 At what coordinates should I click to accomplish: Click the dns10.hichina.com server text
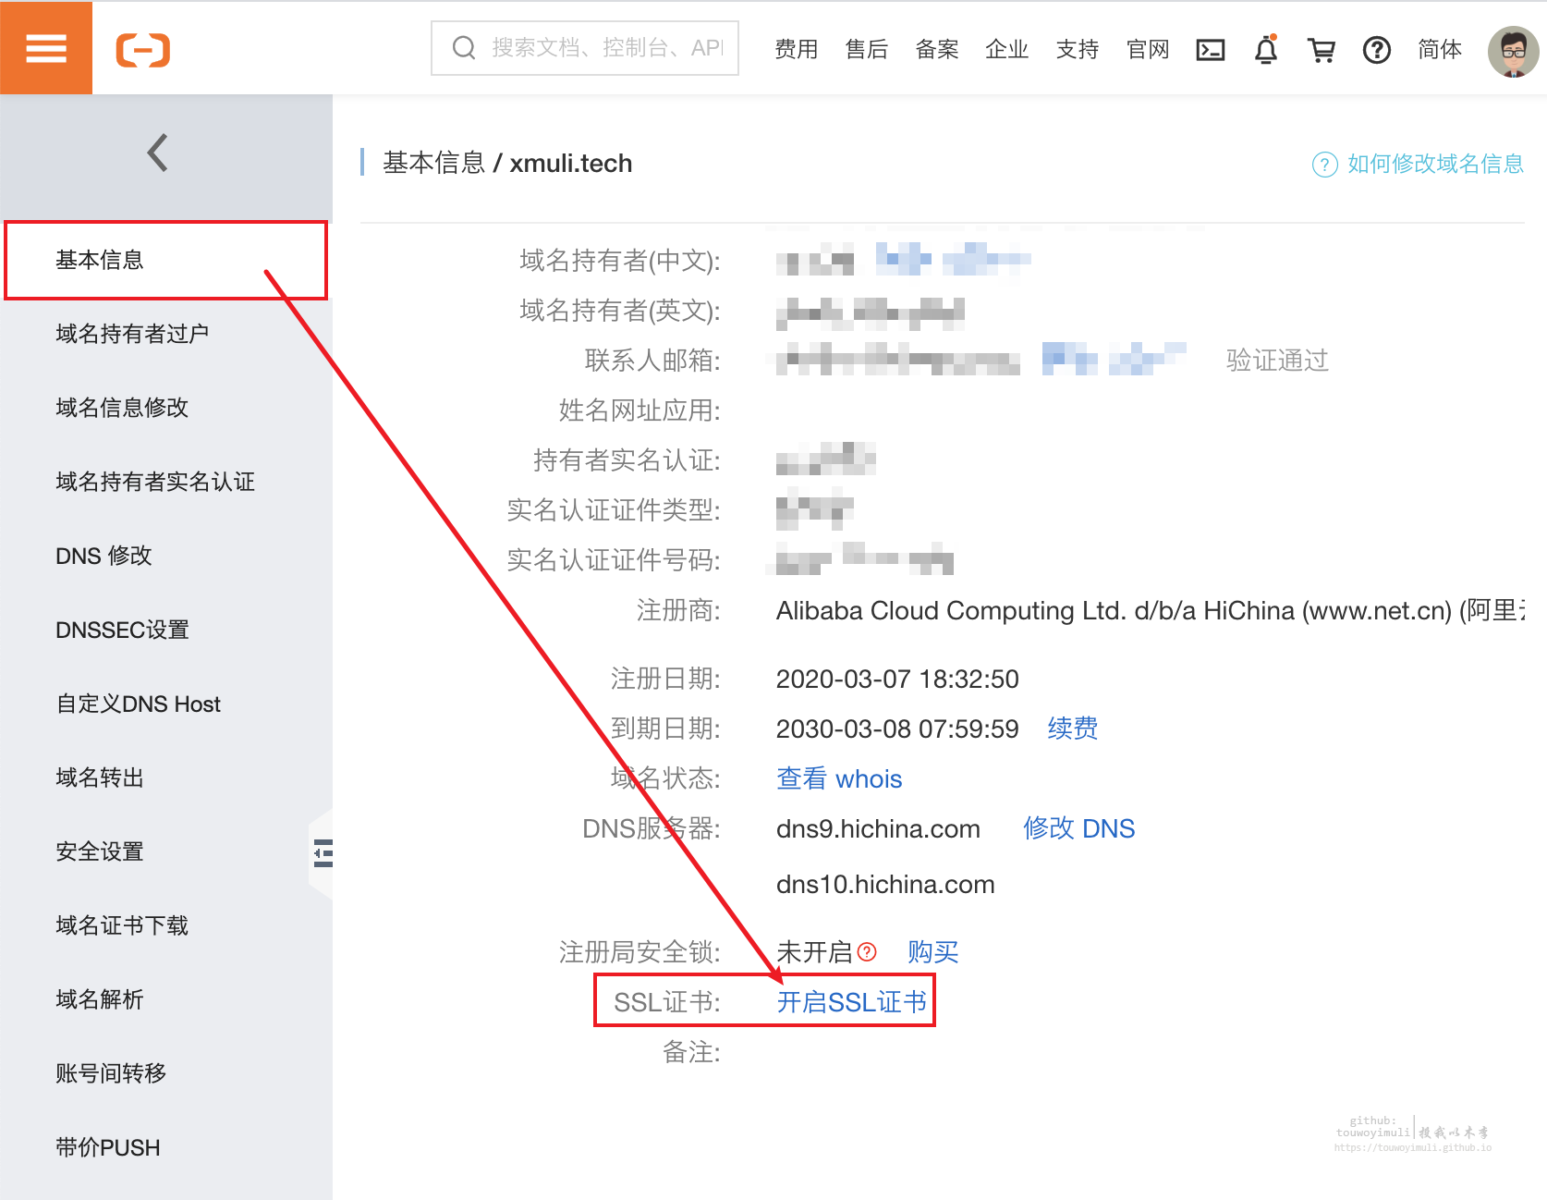pos(885,884)
